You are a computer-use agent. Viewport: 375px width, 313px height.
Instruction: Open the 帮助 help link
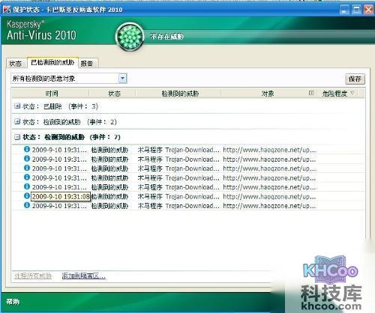click(x=13, y=302)
